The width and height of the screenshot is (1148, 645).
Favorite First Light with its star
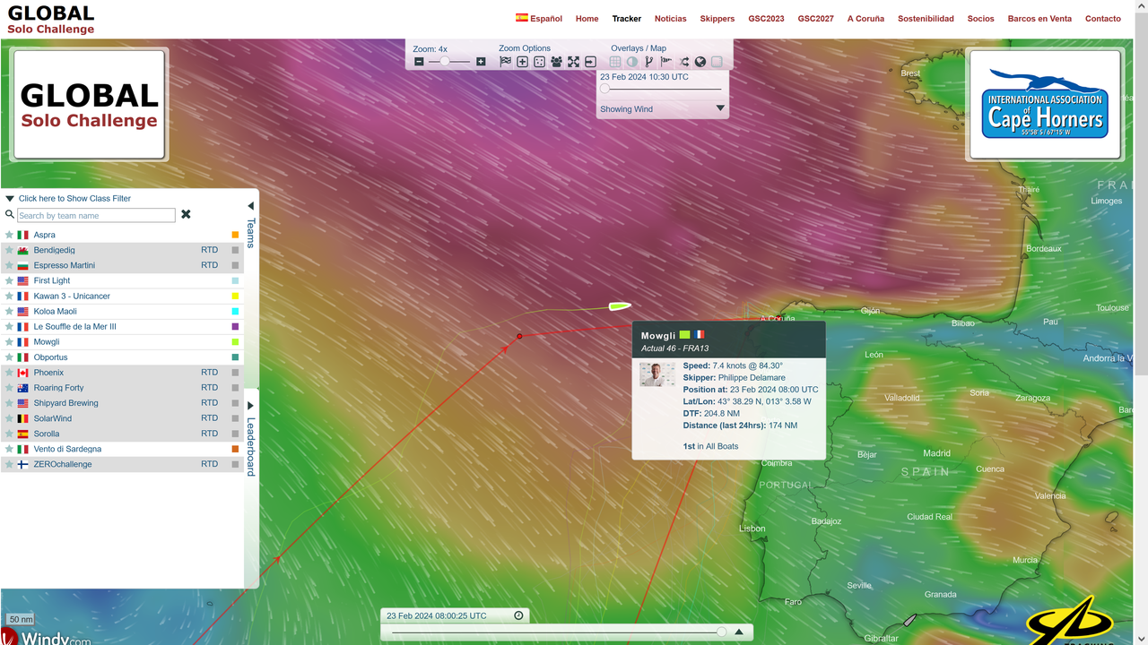pos(10,280)
